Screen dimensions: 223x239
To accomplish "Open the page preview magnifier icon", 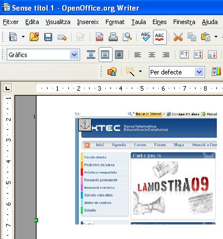I will coord(127,37).
